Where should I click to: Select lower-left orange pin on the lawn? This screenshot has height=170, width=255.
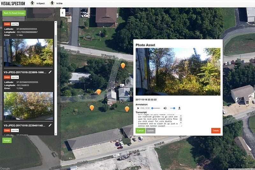[x=92, y=108]
